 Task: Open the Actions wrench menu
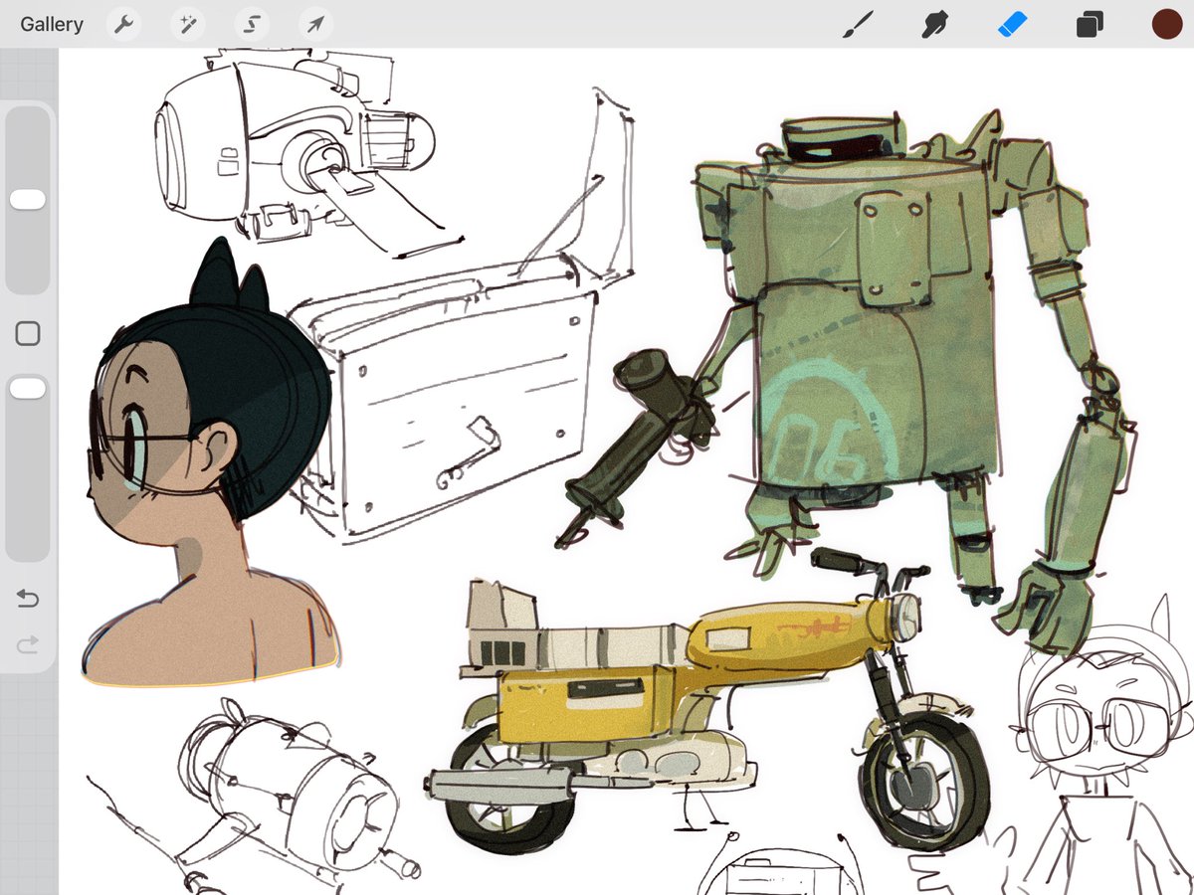click(x=123, y=24)
